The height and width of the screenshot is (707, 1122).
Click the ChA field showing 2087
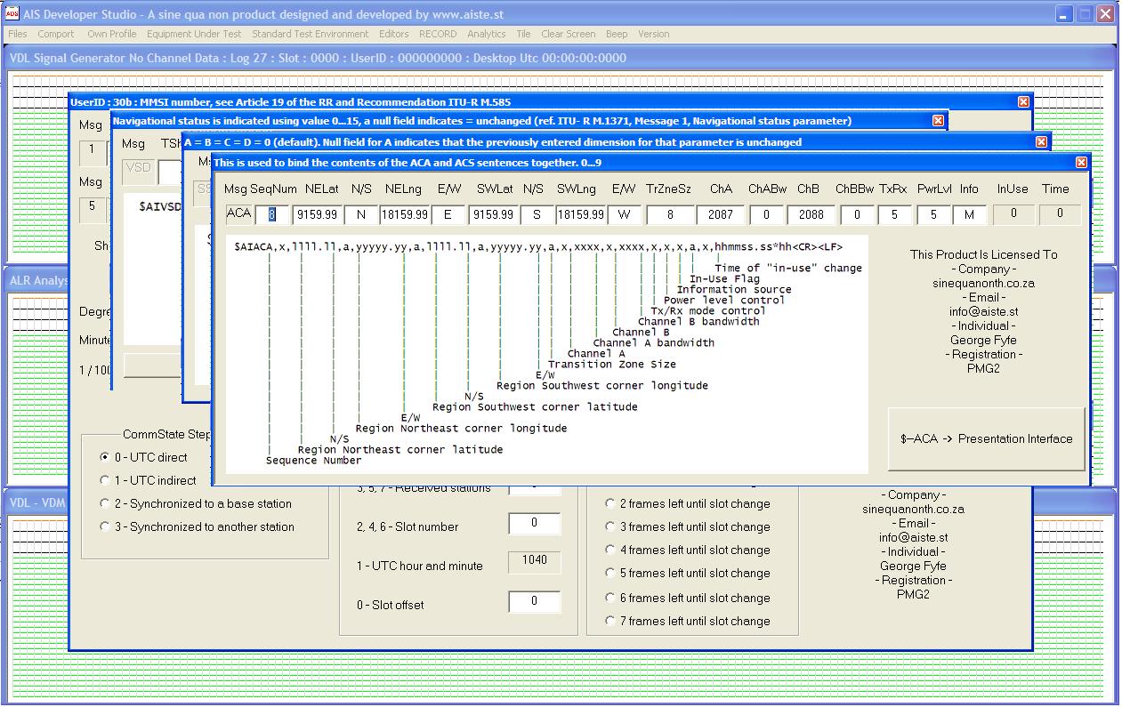coord(720,214)
